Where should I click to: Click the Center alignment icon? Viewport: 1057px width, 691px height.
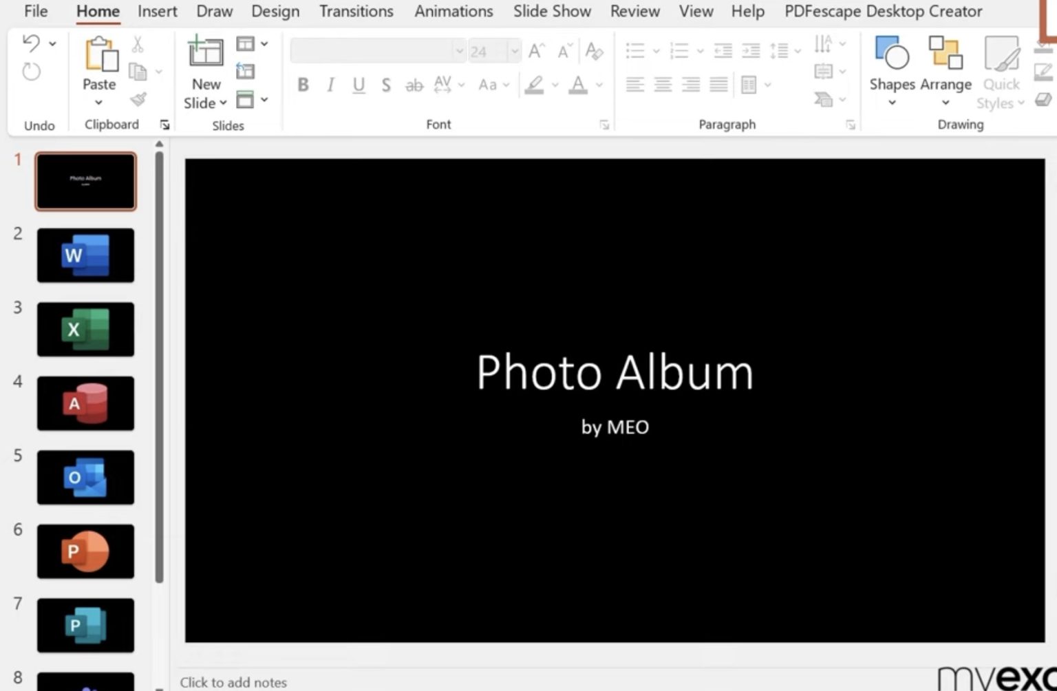(662, 85)
